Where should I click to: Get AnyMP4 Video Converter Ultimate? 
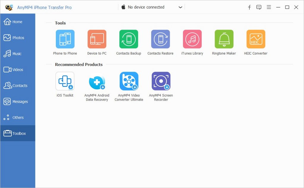pyautogui.click(x=129, y=81)
